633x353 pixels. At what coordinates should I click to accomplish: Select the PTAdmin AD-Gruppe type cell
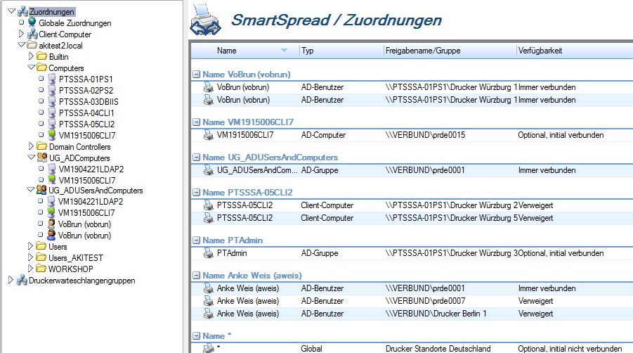[320, 253]
